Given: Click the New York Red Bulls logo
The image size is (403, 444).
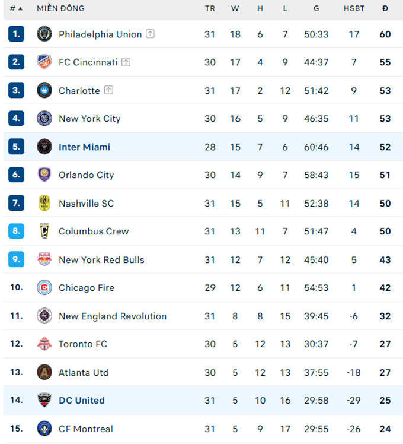Looking at the screenshot, I should point(44,259).
